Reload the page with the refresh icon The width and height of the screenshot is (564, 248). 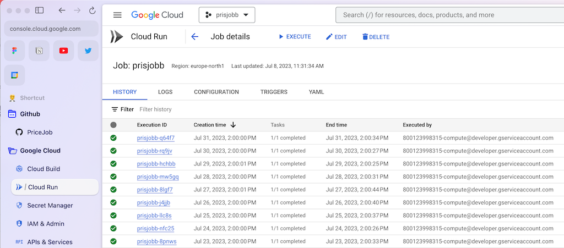(92, 10)
